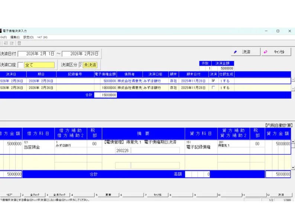
Task: Open the ヘルプ(H) menu
Action: 42,37
